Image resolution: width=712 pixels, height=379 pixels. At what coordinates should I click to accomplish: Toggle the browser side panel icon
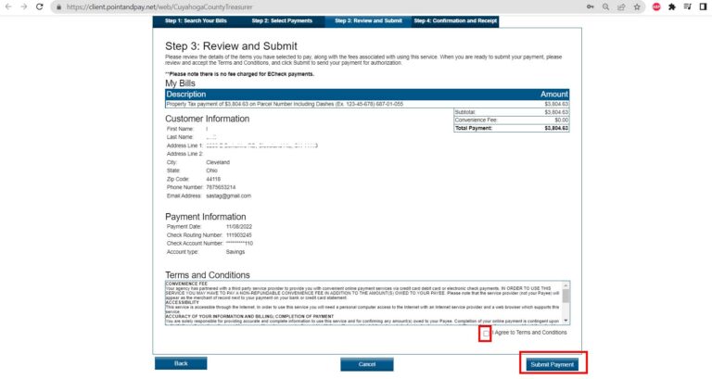[703, 6]
